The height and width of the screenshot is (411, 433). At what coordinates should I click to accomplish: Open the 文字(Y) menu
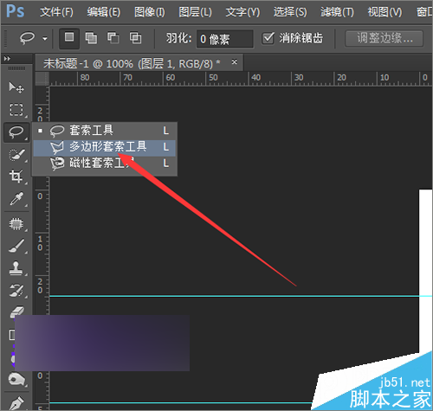pos(242,12)
